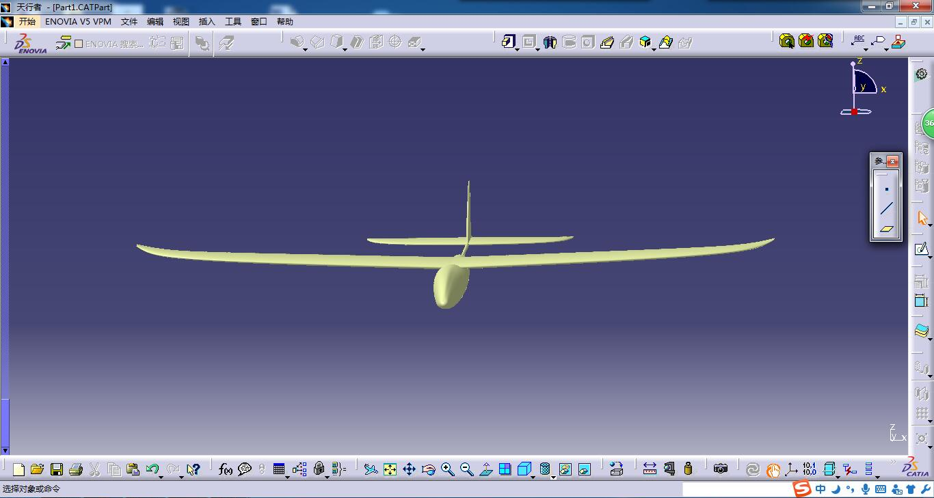Screen dimensions: 934x498
Task: Select the plane element in reference palette
Action: click(887, 230)
